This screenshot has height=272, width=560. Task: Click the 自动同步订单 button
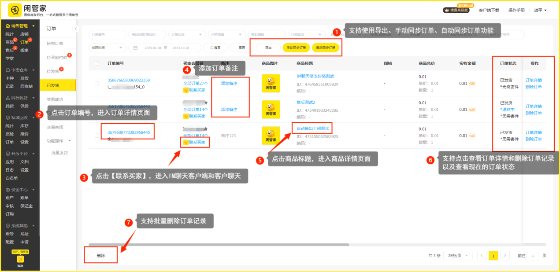[x=325, y=48]
